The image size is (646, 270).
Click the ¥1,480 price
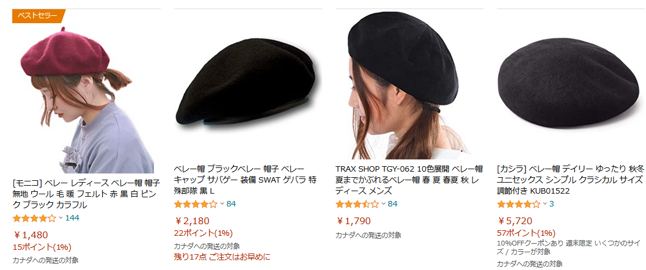[x=31, y=235]
